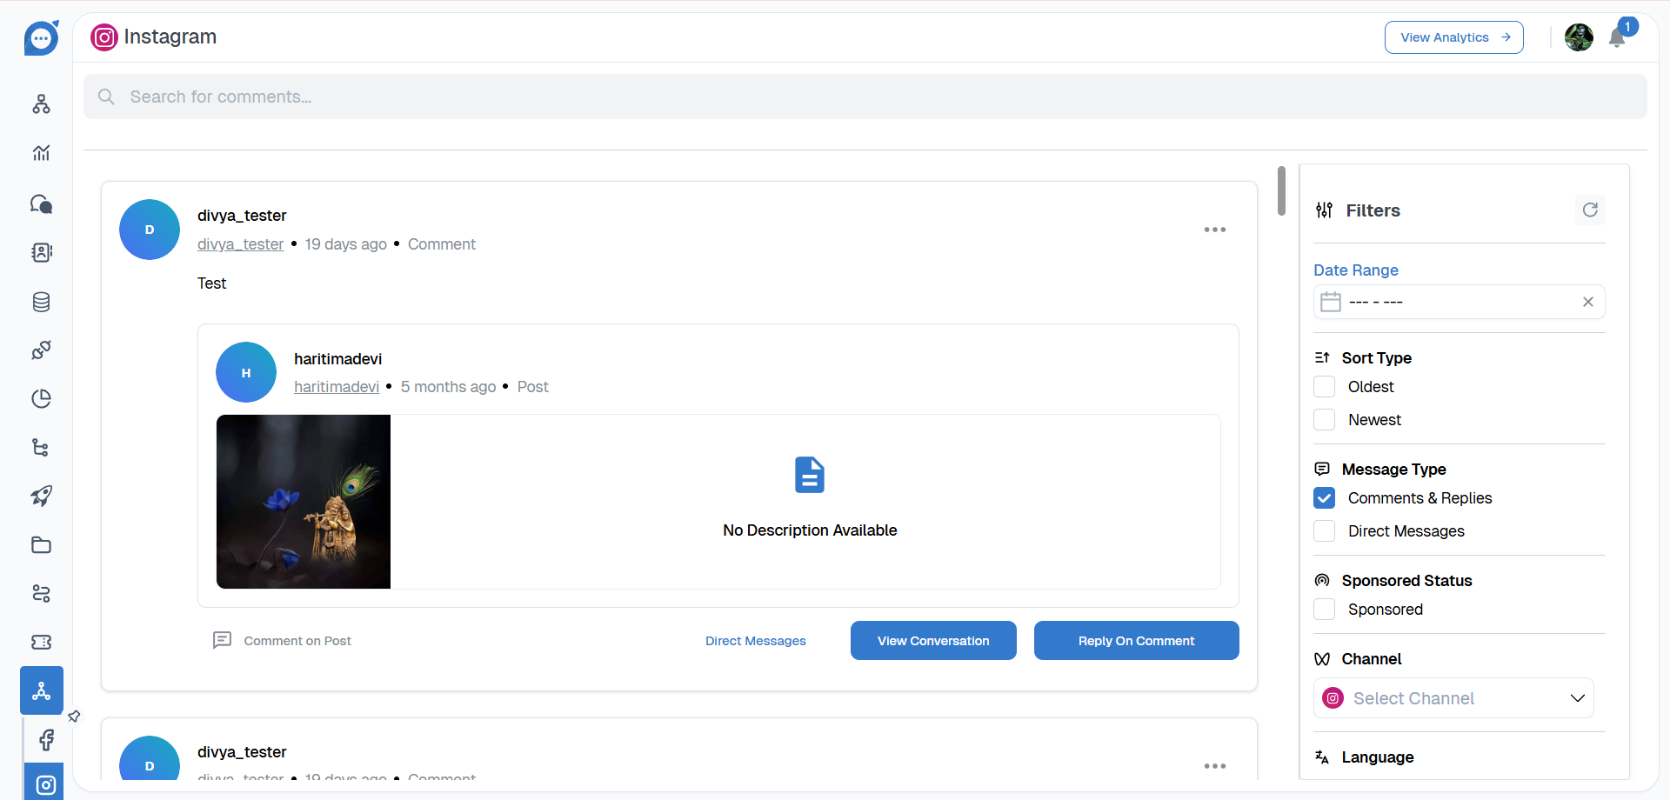1670x800 pixels.
Task: Open the Direct Messages link
Action: tap(755, 641)
